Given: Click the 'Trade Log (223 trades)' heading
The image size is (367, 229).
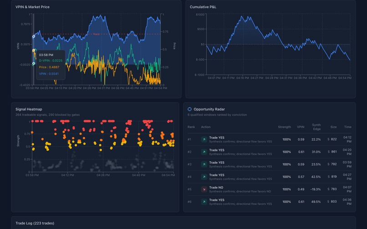Looking at the screenshot, I should [x=35, y=223].
